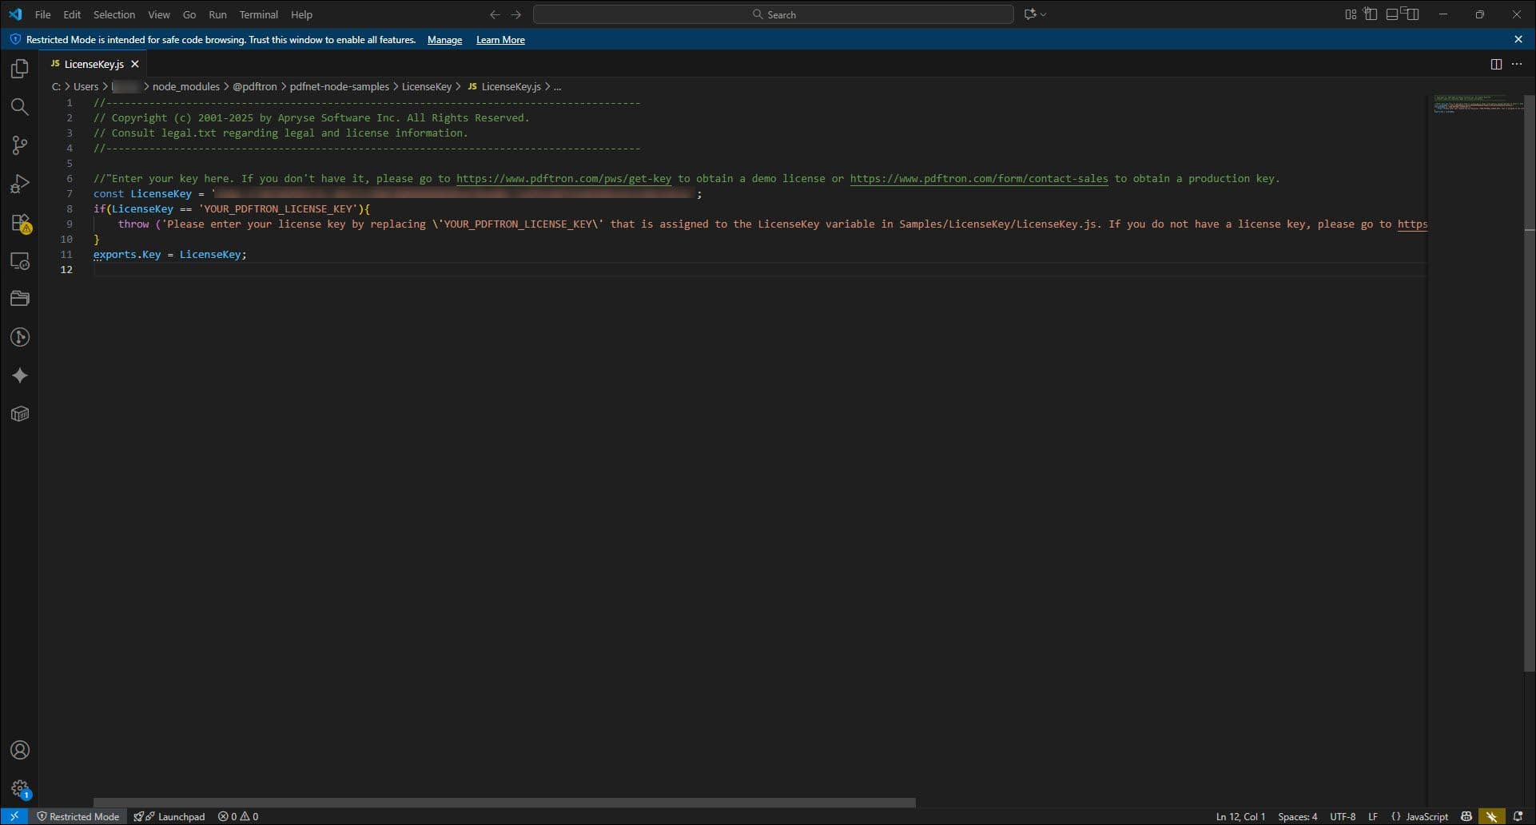Open the Manage settings gear
This screenshot has height=825, width=1536.
pos(20,788)
